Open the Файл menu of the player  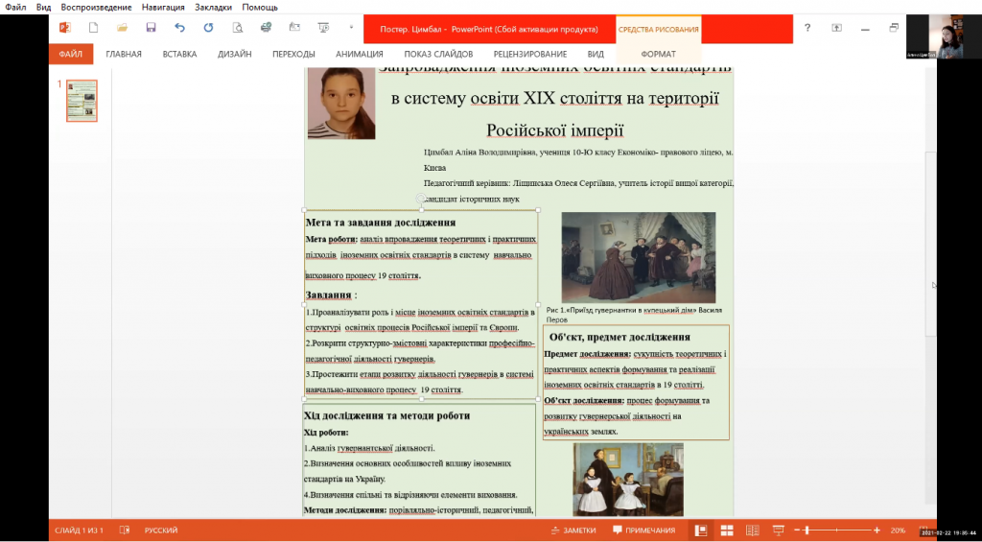click(x=15, y=8)
